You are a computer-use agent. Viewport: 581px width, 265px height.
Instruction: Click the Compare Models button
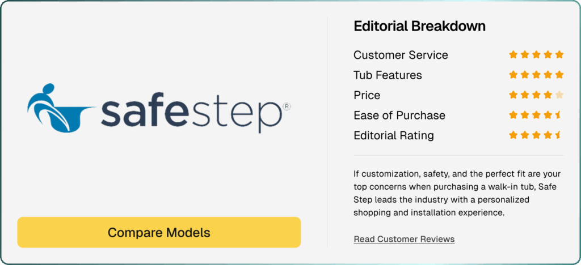point(159,232)
